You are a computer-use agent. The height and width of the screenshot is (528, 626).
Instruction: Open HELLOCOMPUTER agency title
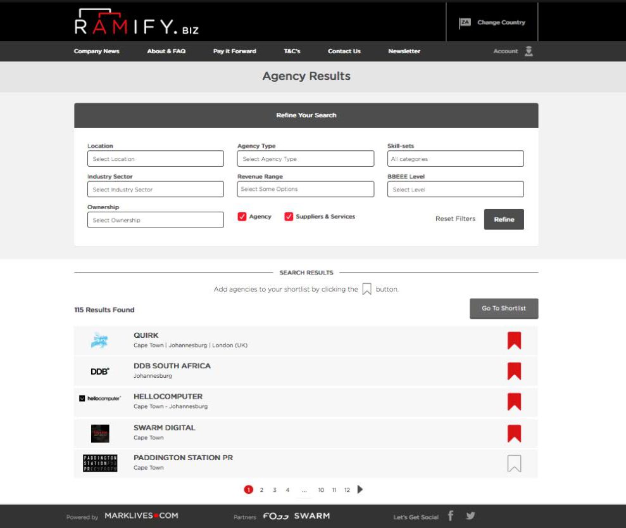(x=168, y=397)
